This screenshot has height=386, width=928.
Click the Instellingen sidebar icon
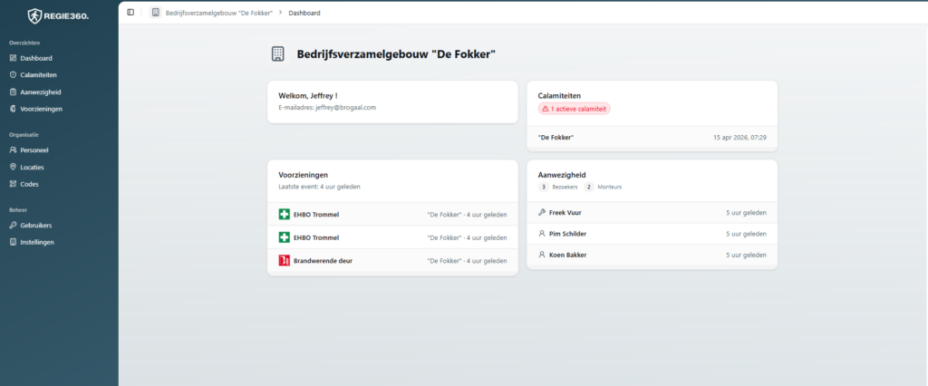[x=13, y=242]
